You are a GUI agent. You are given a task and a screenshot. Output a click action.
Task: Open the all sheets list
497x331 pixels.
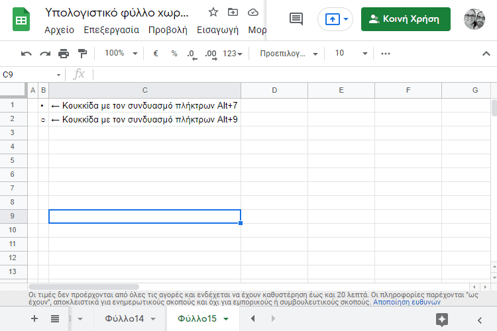pos(55,318)
